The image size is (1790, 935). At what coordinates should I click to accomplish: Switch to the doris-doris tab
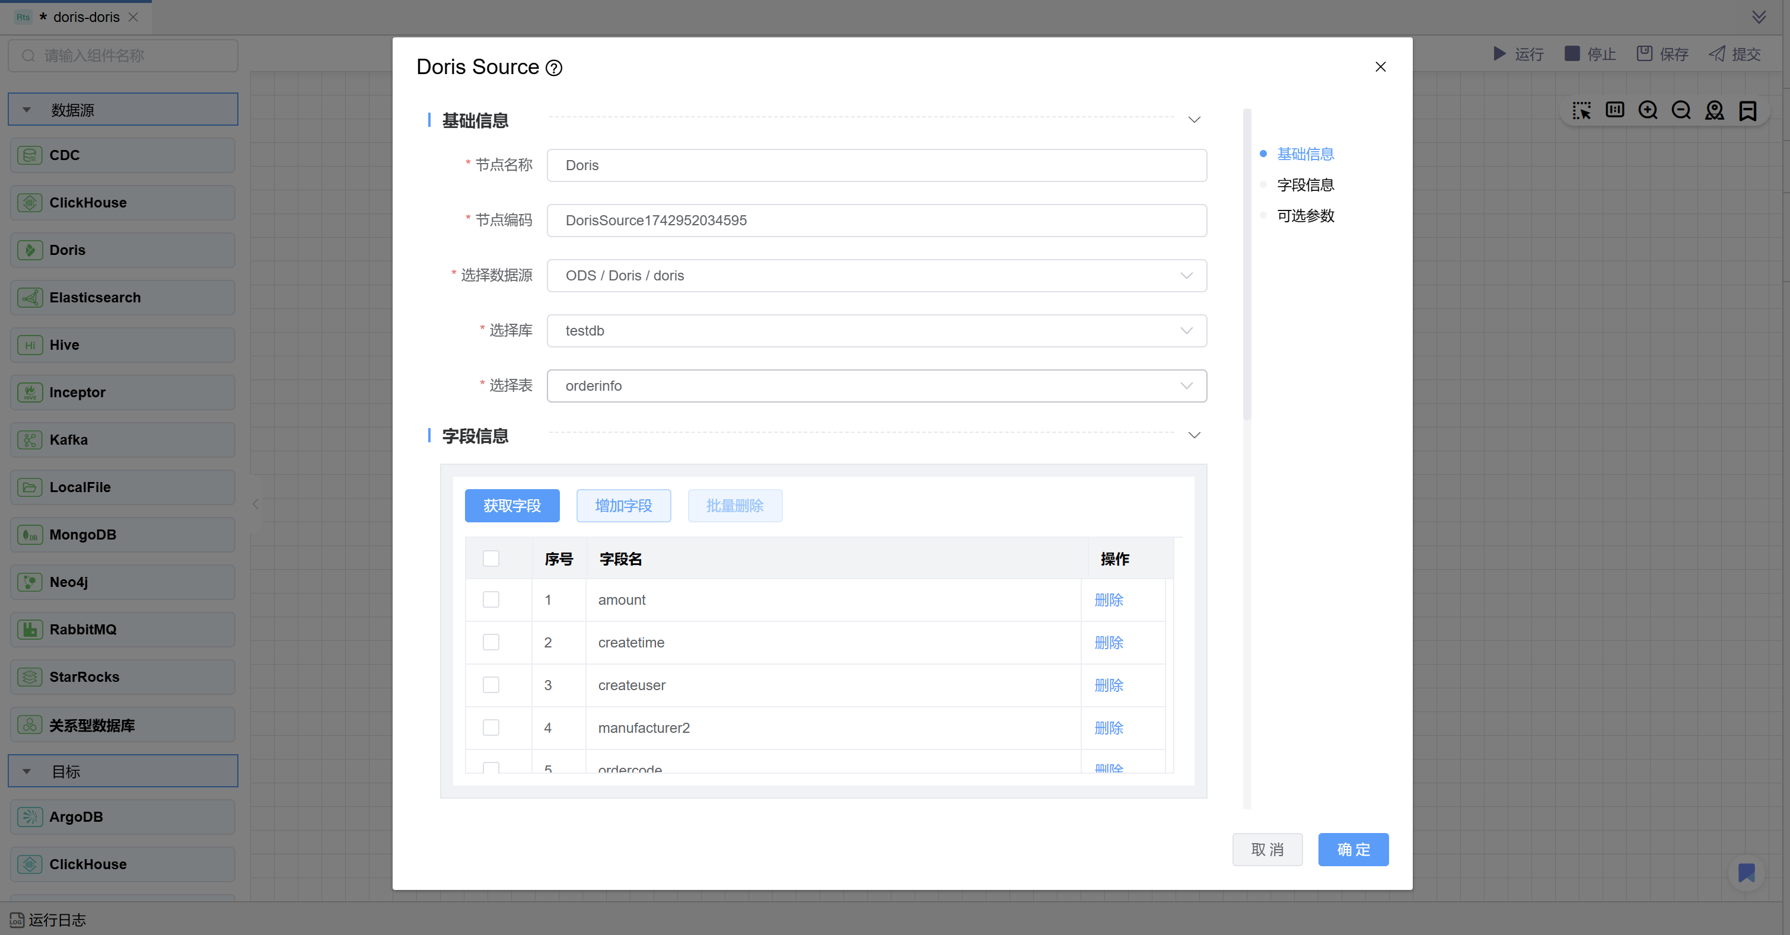coord(85,17)
